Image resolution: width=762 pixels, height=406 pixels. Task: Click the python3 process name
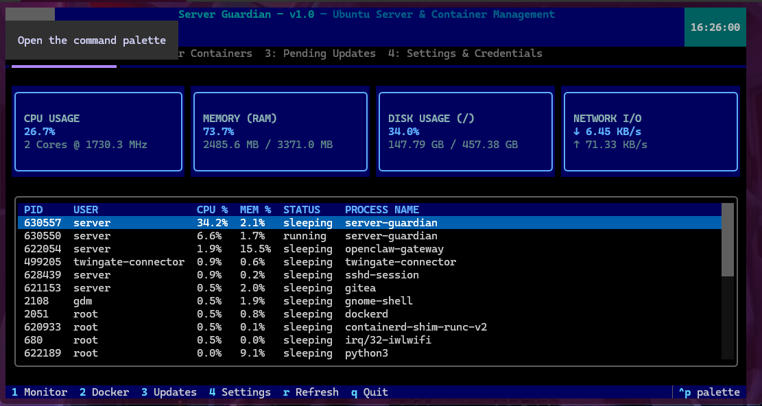[366, 353]
